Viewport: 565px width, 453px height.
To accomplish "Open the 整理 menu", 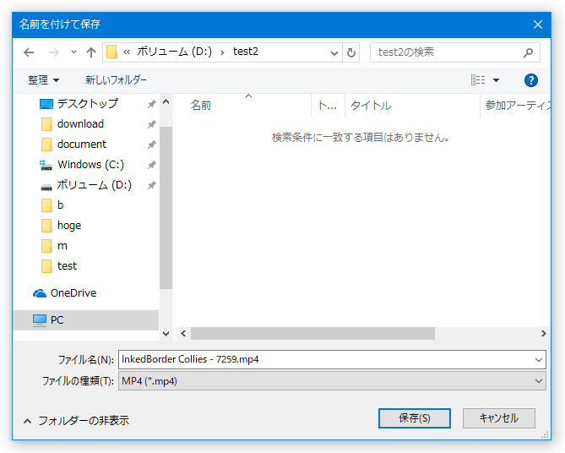I will (44, 80).
